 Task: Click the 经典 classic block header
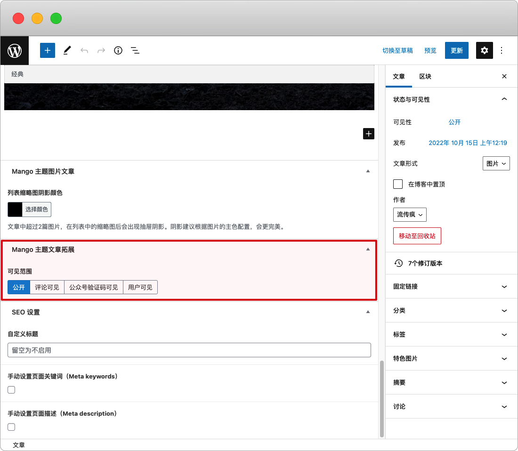point(189,74)
